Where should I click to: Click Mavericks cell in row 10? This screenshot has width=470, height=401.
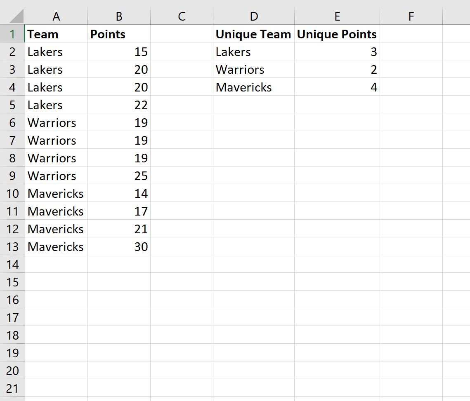[57, 193]
